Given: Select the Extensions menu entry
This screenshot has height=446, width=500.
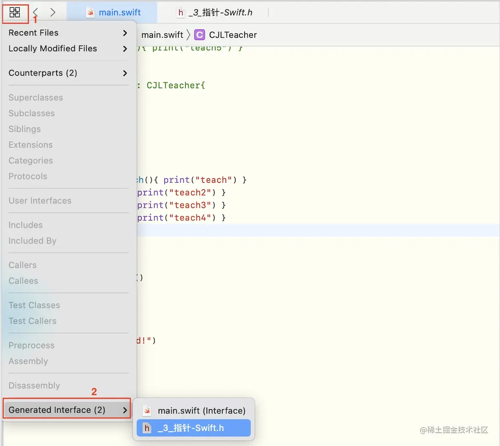Looking at the screenshot, I should click(x=31, y=145).
